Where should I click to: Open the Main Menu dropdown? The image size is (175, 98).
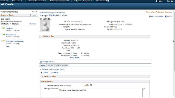click(17, 1)
